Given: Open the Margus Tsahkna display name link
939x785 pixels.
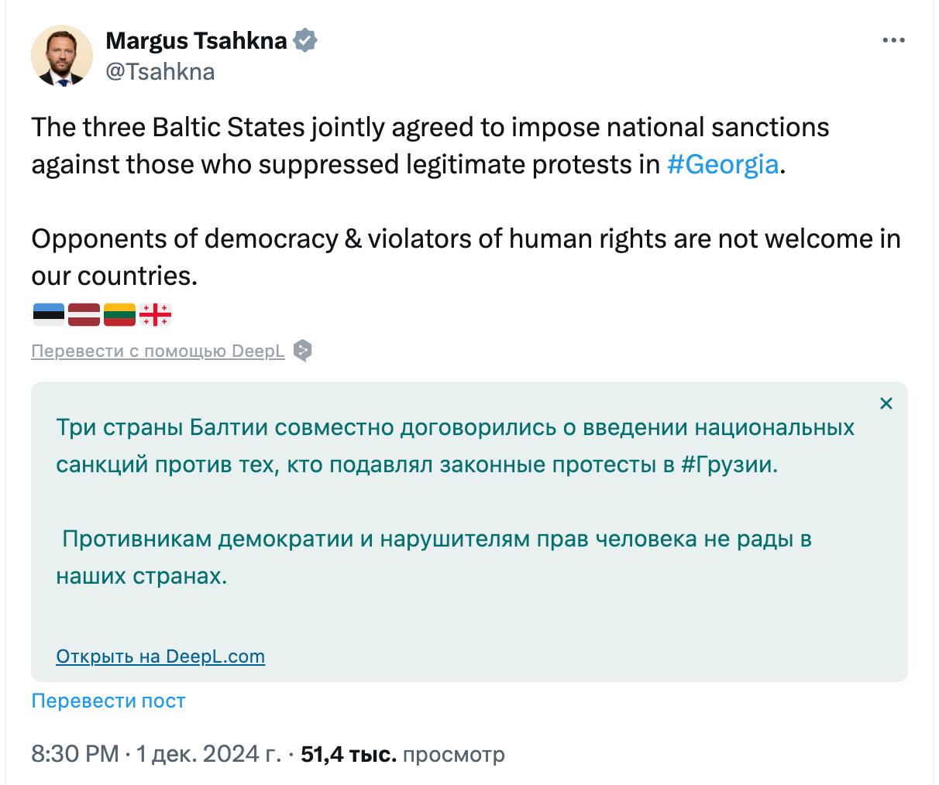Looking at the screenshot, I should (196, 40).
